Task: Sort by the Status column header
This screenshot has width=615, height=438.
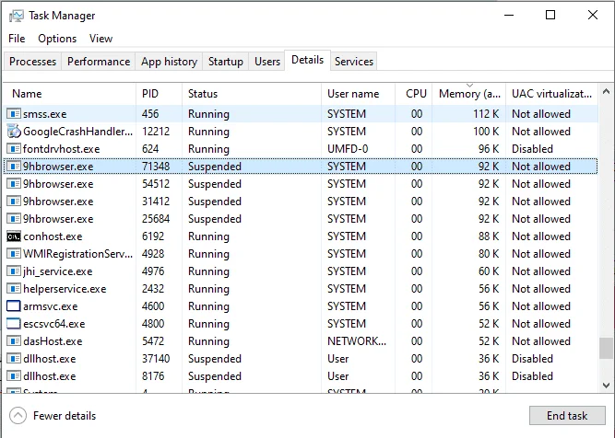Action: click(252, 94)
